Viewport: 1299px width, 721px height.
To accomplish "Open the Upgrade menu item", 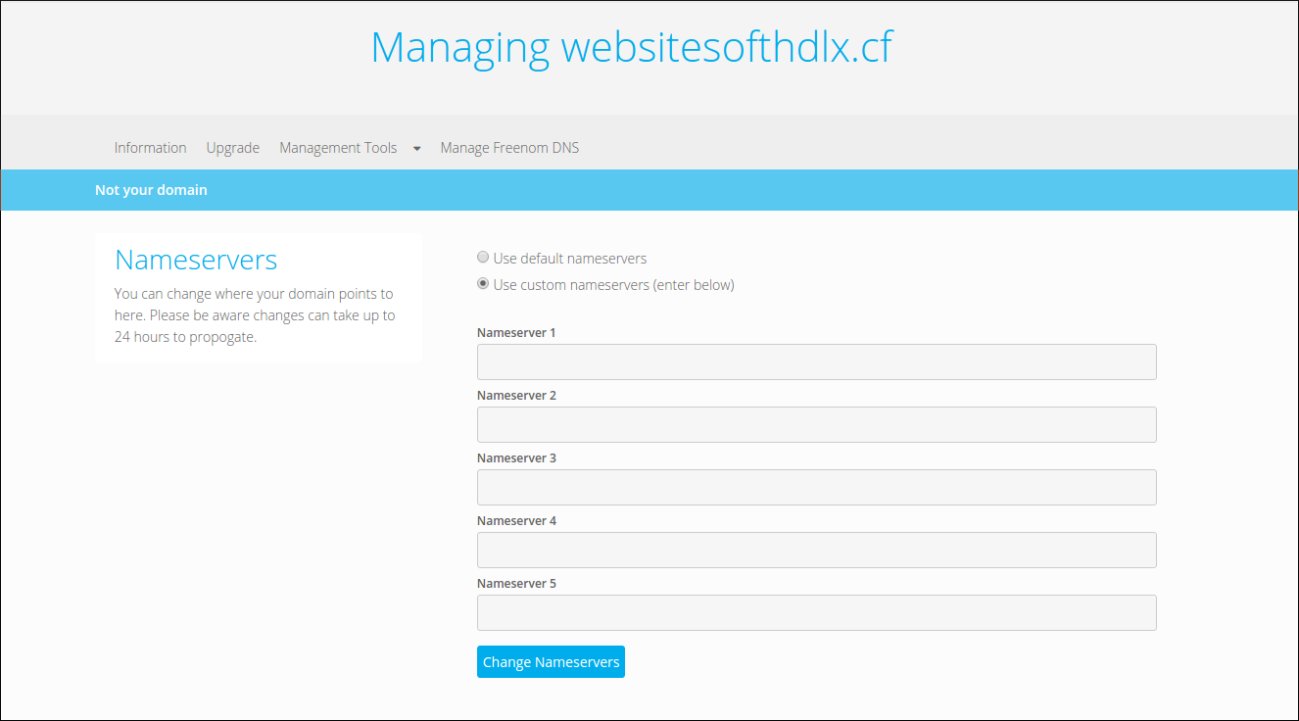I will click(x=232, y=148).
